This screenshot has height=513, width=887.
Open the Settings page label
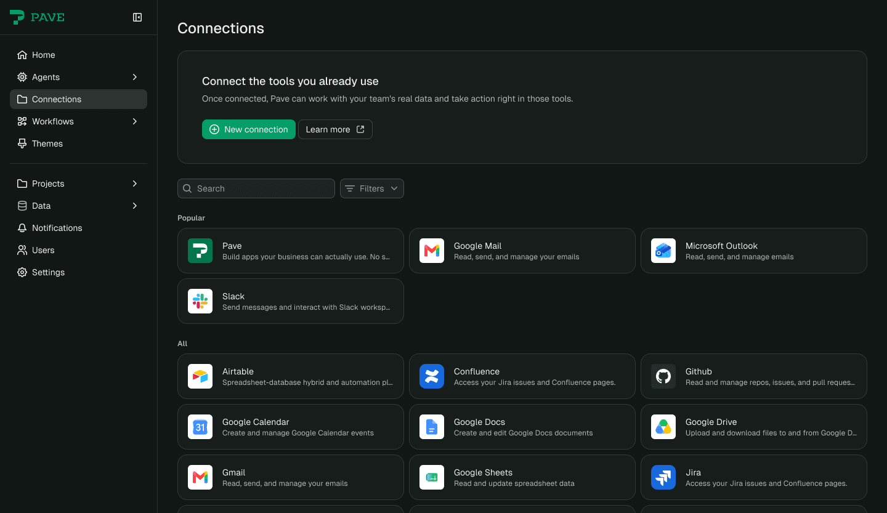[48, 272]
